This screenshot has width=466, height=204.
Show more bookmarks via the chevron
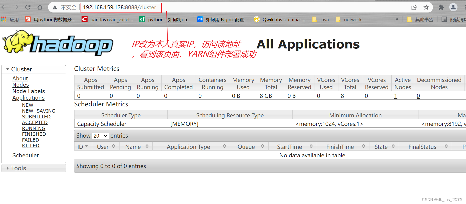click(x=397, y=19)
